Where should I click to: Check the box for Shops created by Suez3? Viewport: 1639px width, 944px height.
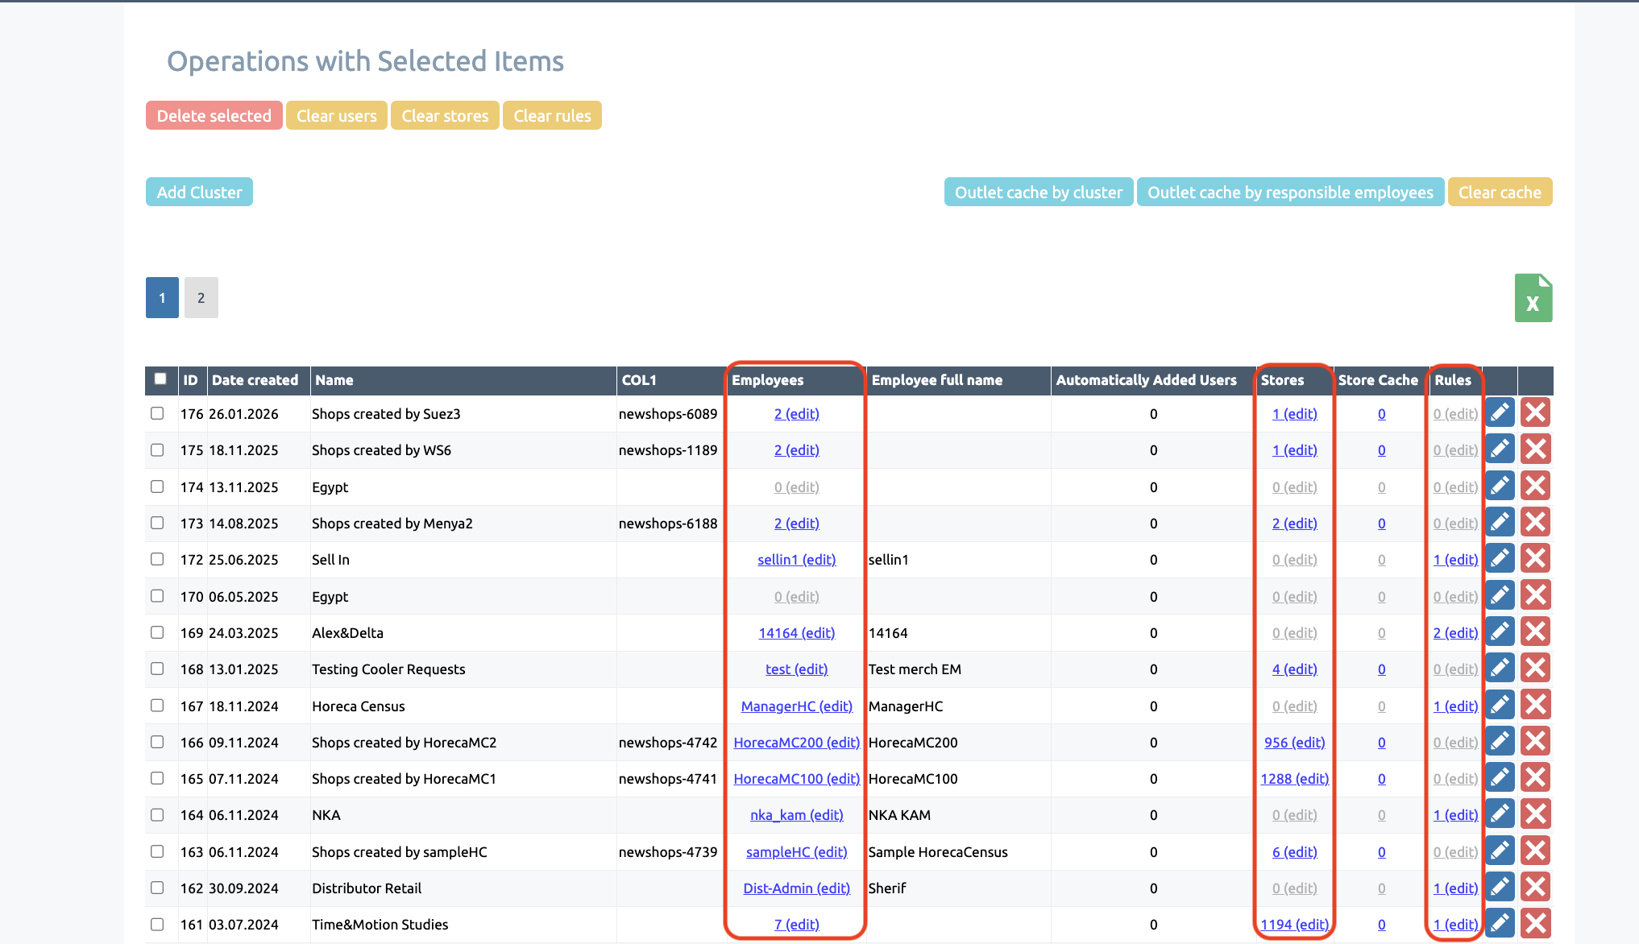click(157, 413)
